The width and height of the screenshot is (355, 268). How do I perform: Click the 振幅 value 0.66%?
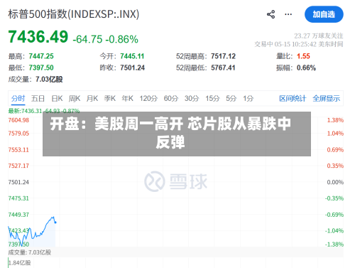click(x=306, y=68)
